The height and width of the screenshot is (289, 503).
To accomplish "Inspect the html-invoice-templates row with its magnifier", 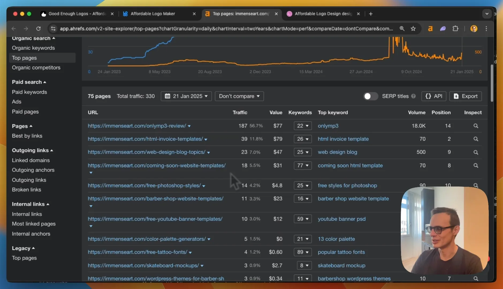I will (476, 139).
